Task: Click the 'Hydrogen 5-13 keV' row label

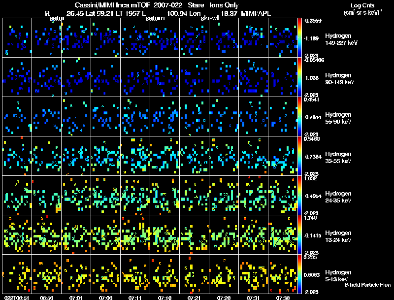Action: [x=338, y=276]
